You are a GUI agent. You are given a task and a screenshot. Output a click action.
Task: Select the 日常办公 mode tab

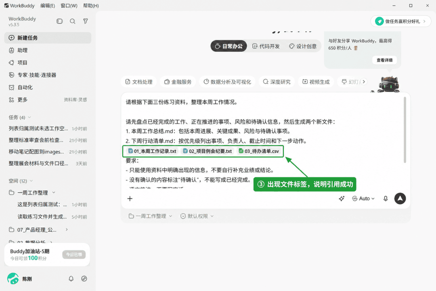coord(228,46)
